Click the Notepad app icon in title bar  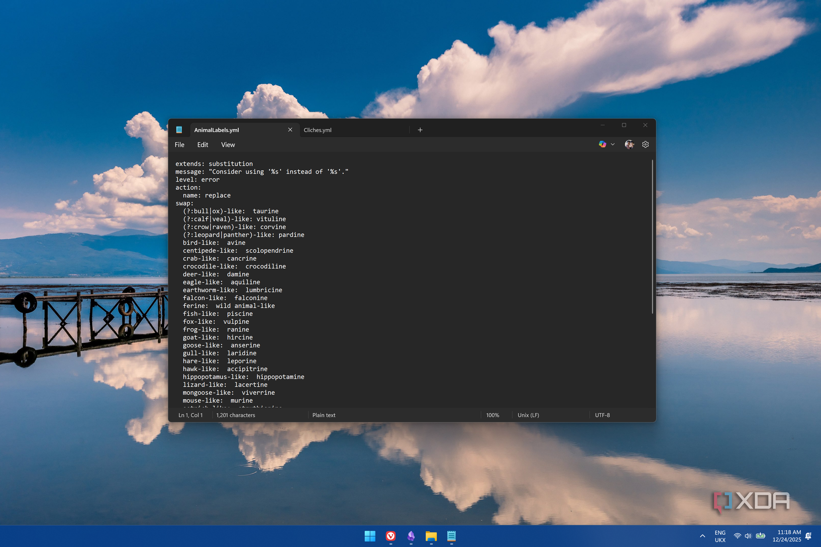point(179,130)
